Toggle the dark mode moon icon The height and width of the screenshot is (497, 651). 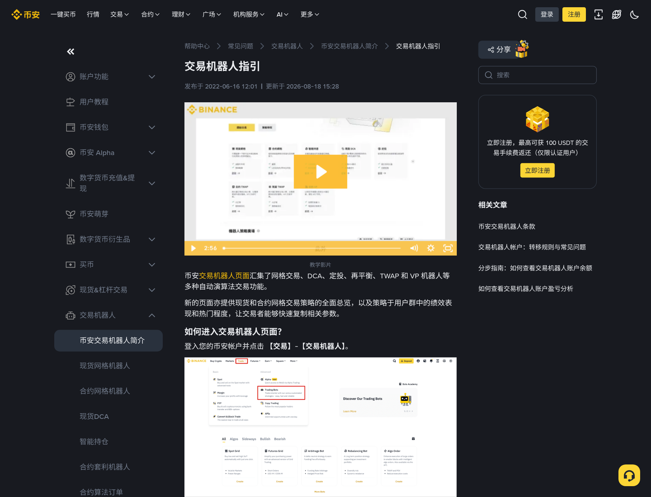coord(634,14)
